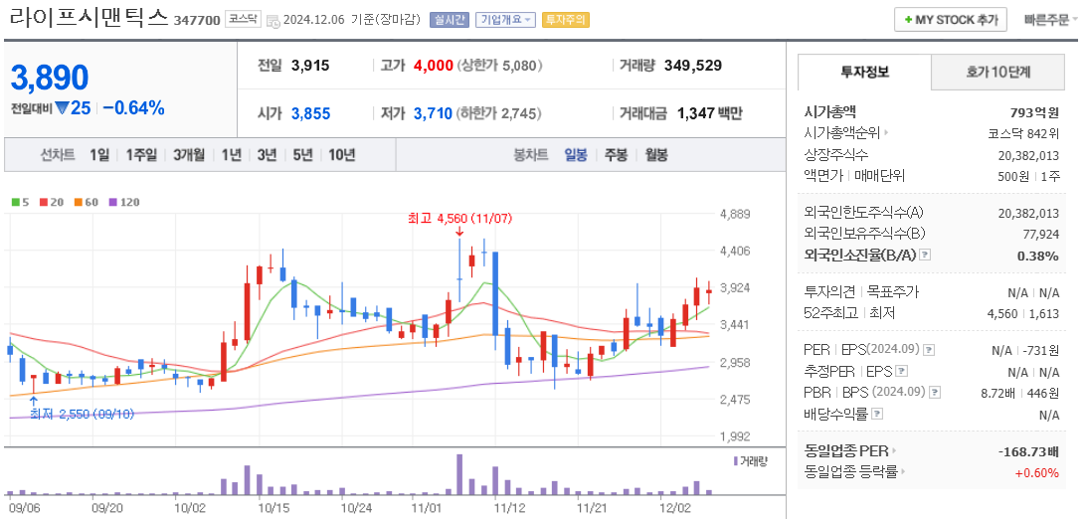This screenshot has height=519, width=1088.
Task: Click the 라이프시맨틱스 stock name heading
Action: [x=89, y=19]
